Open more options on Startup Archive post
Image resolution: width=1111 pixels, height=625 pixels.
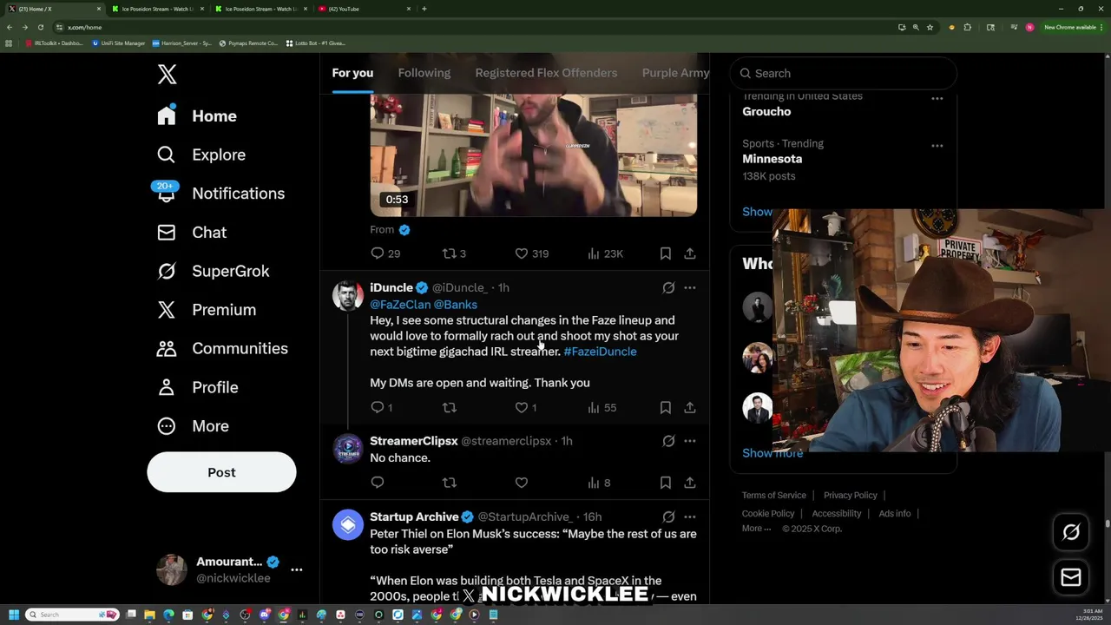[x=690, y=516]
